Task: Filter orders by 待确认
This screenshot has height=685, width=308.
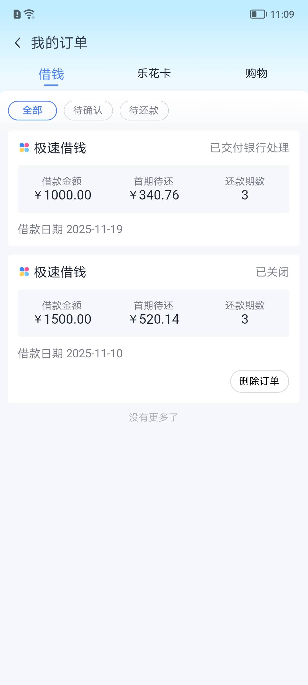Action: [88, 110]
